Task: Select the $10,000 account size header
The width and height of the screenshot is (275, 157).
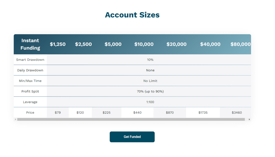Action: (144, 44)
